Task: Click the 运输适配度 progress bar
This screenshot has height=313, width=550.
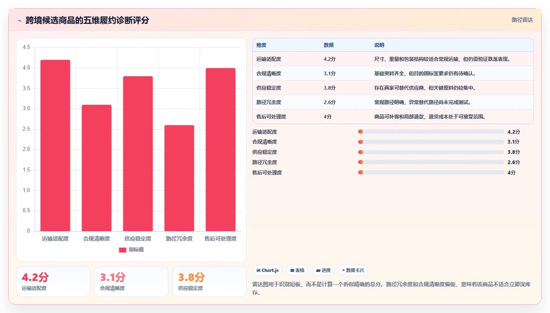Action: coord(431,132)
